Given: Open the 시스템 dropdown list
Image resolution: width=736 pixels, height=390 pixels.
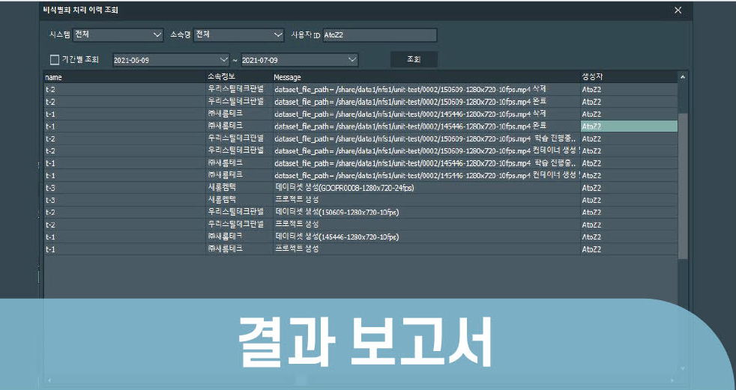Looking at the screenshot, I should point(157,34).
